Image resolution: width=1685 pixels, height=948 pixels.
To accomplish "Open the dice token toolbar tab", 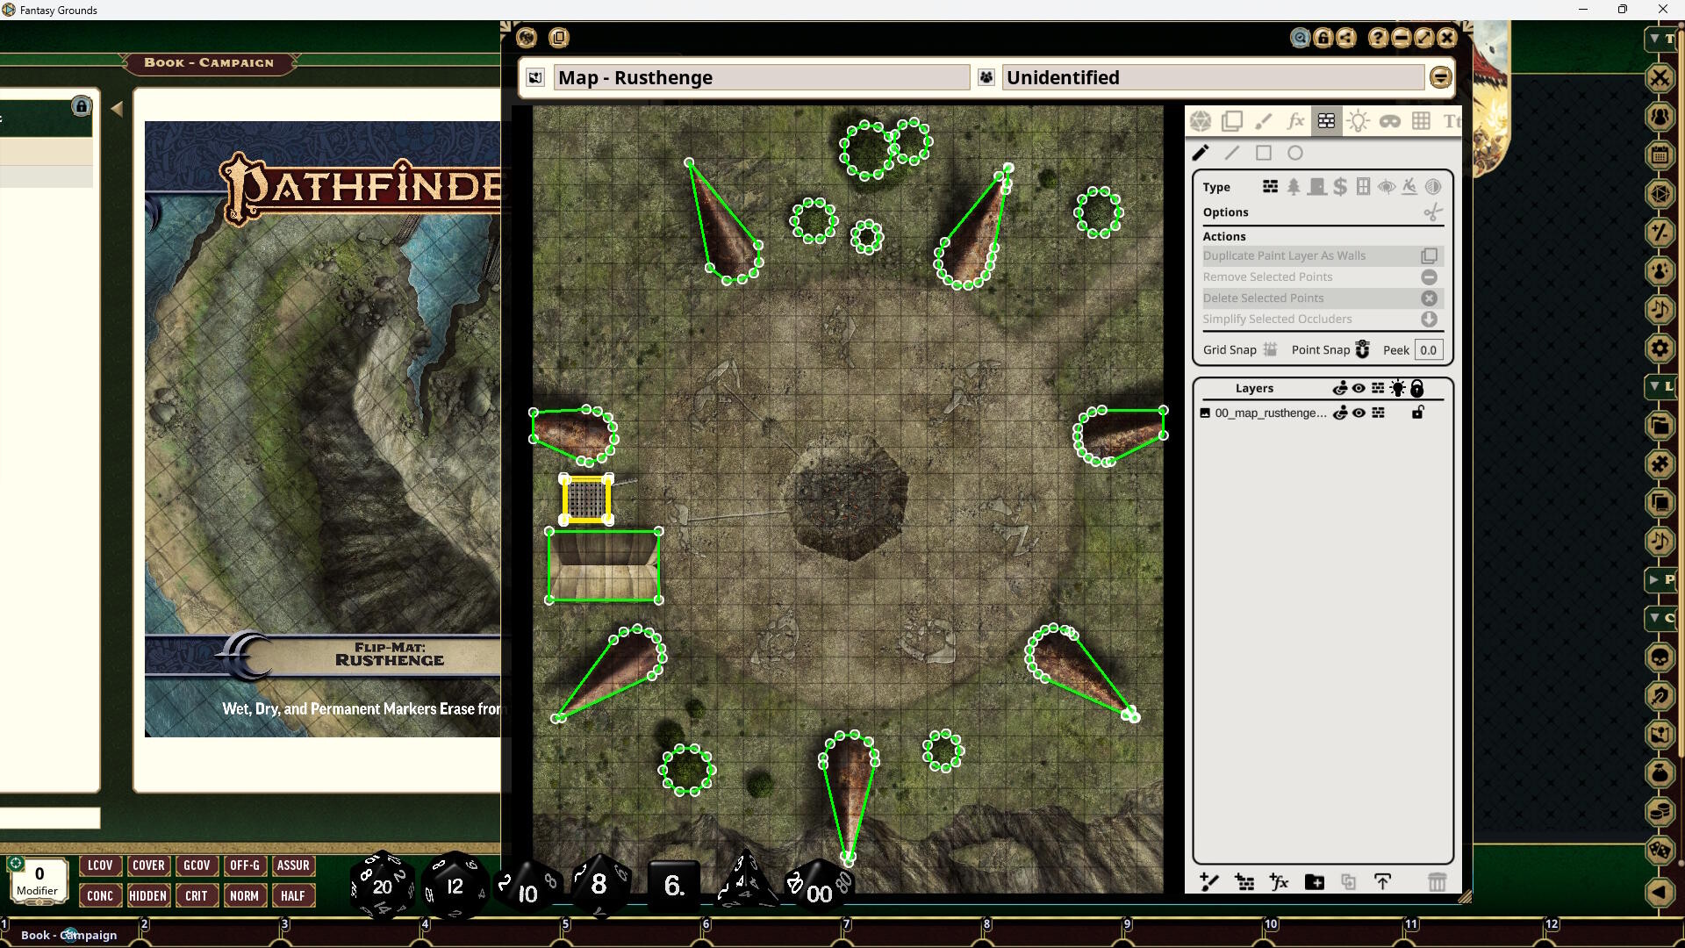I will click(x=1201, y=121).
